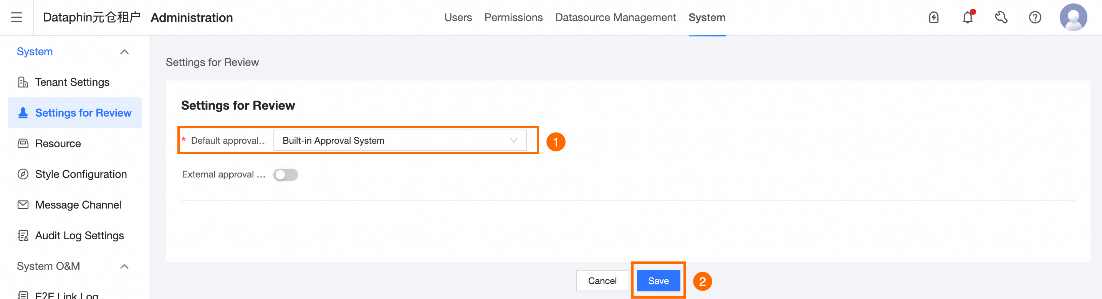Click the notification bell icon

(967, 18)
